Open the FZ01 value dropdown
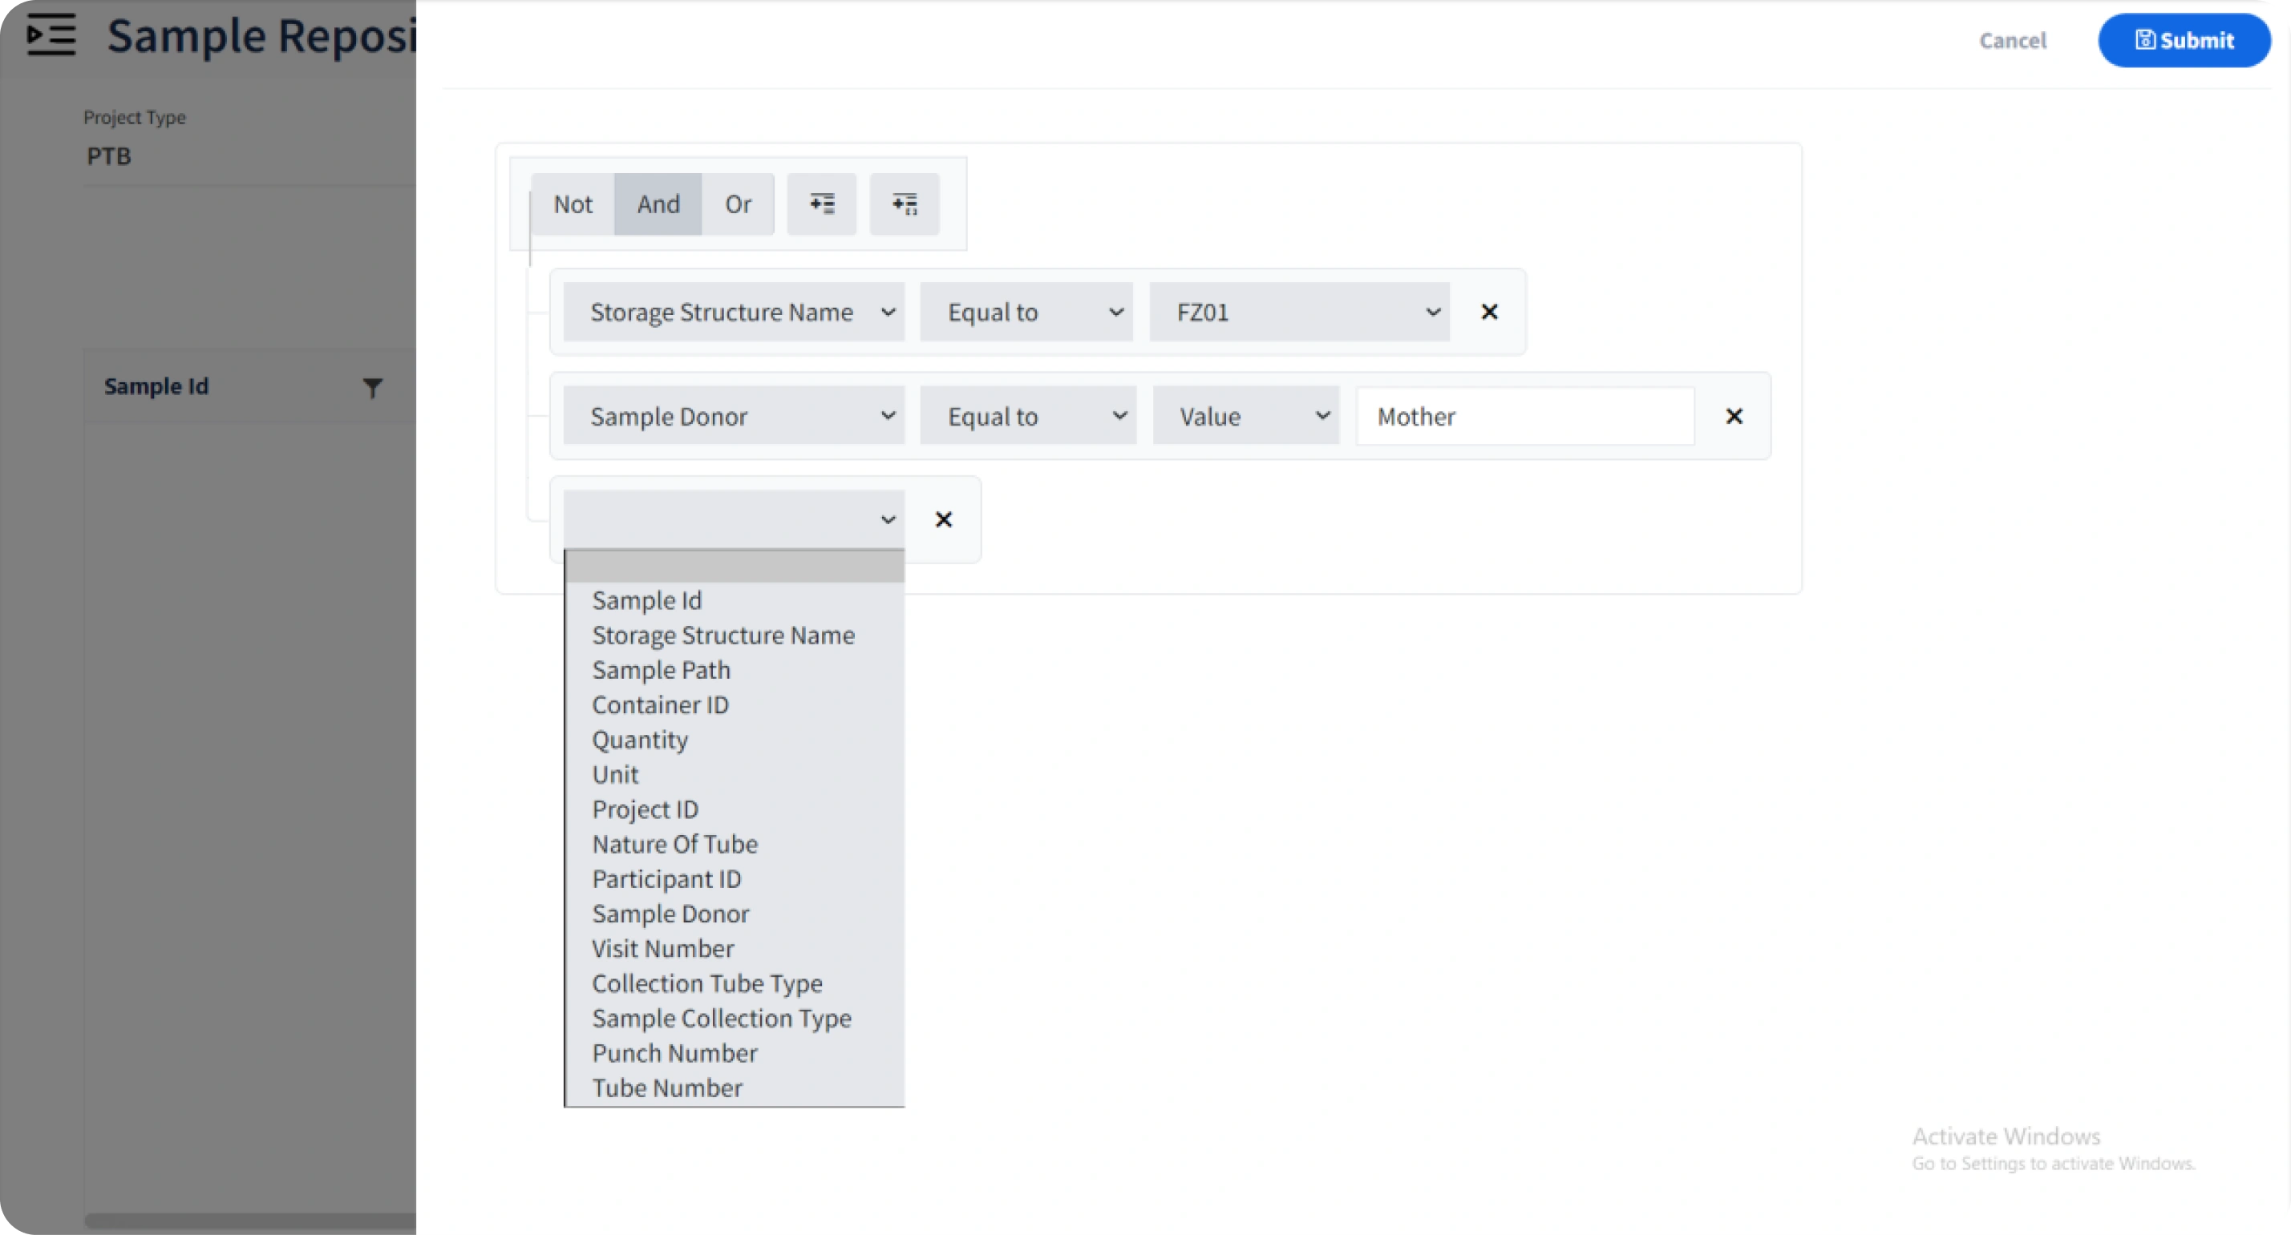 click(x=1299, y=312)
